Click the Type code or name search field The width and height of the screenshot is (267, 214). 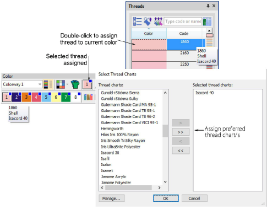pos(183,22)
